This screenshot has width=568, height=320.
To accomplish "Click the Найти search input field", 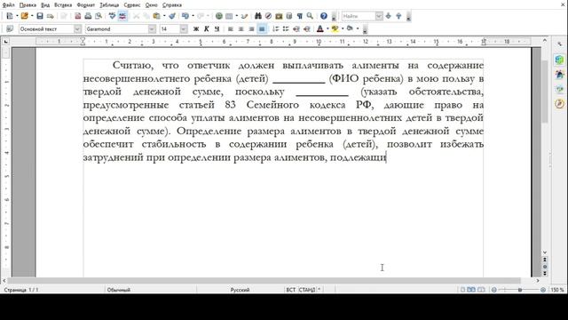I will click(359, 16).
